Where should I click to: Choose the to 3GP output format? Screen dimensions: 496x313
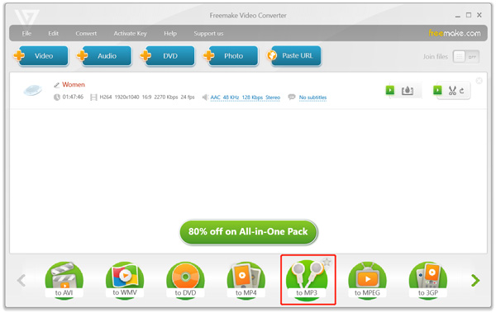(x=428, y=281)
